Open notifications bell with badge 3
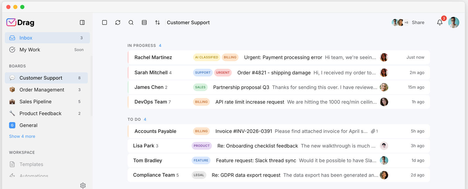The width and height of the screenshot is (468, 189). (440, 23)
